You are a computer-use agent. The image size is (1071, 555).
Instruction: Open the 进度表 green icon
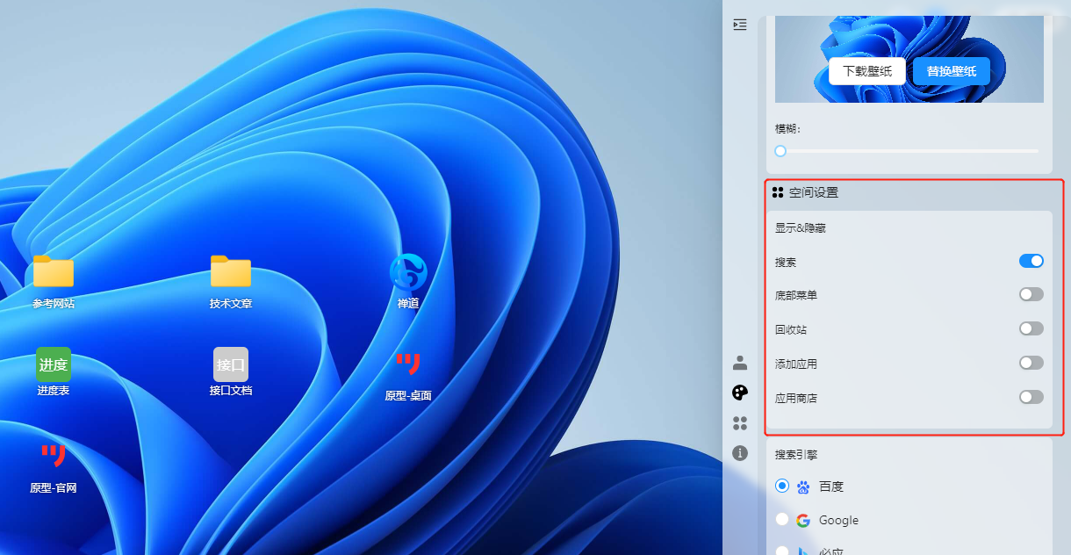coord(54,364)
